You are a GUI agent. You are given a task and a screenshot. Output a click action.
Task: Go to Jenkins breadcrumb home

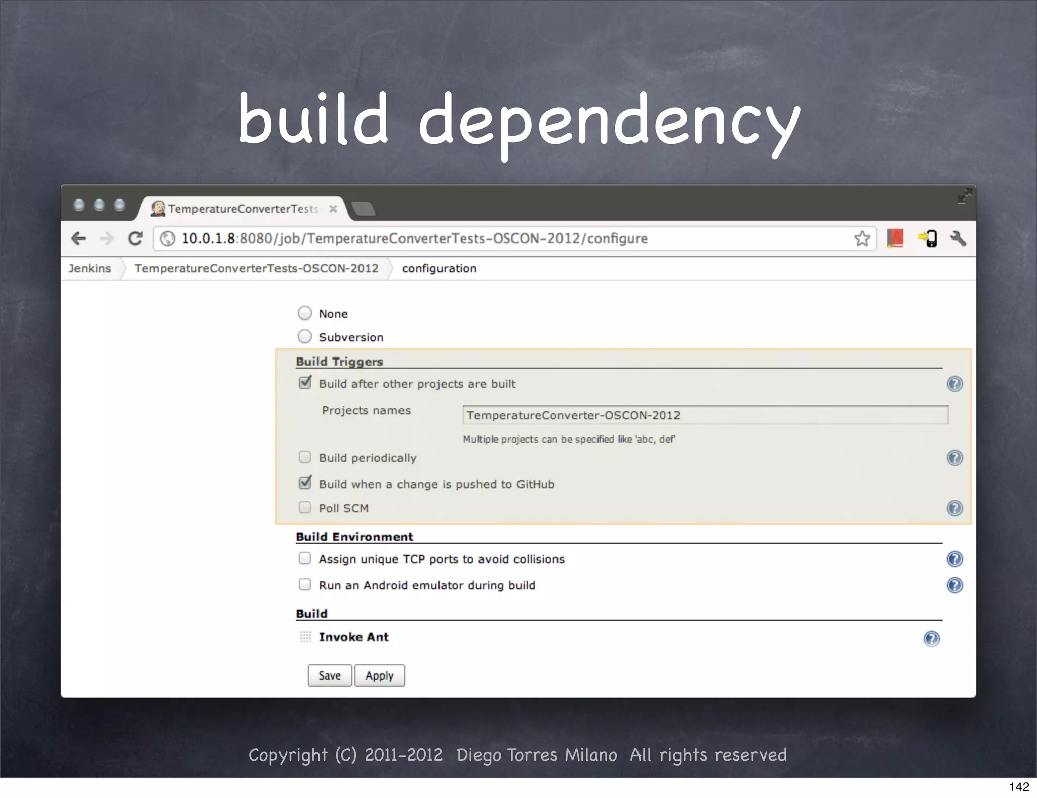point(90,268)
